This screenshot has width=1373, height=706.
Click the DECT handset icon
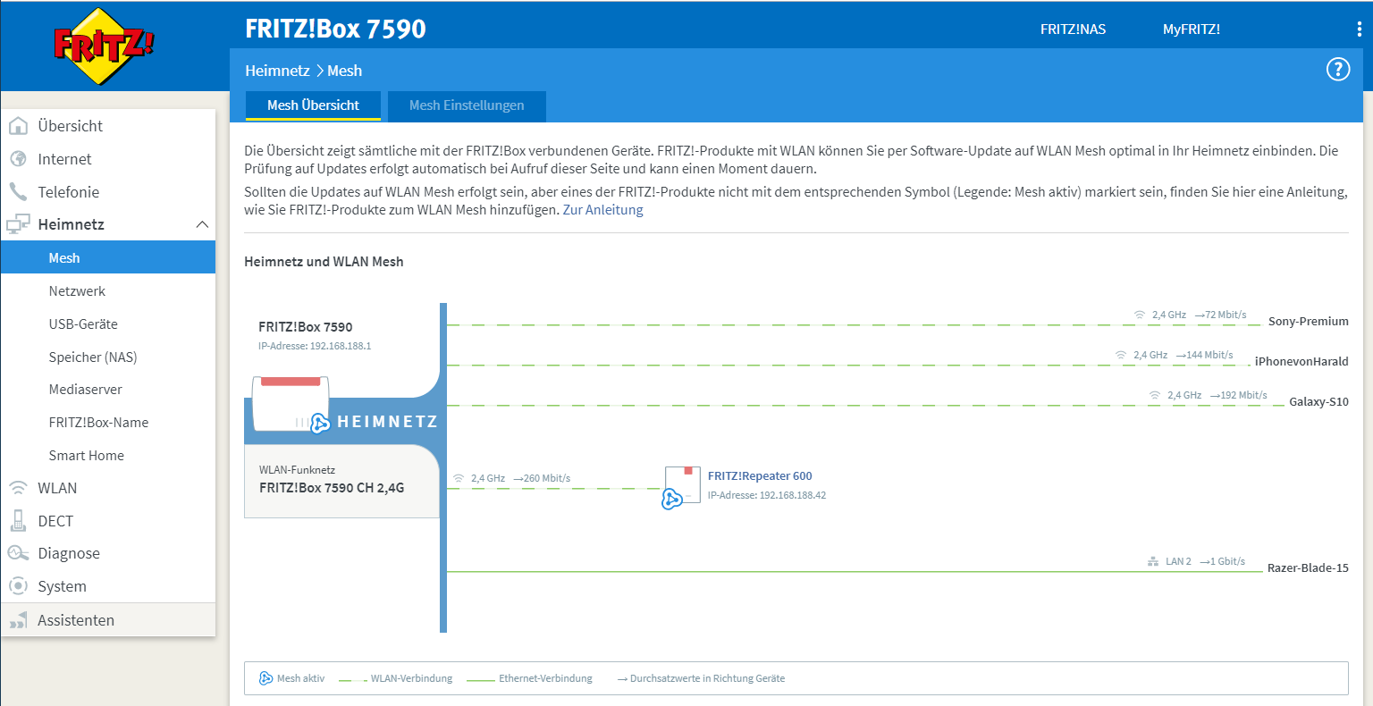(x=18, y=521)
